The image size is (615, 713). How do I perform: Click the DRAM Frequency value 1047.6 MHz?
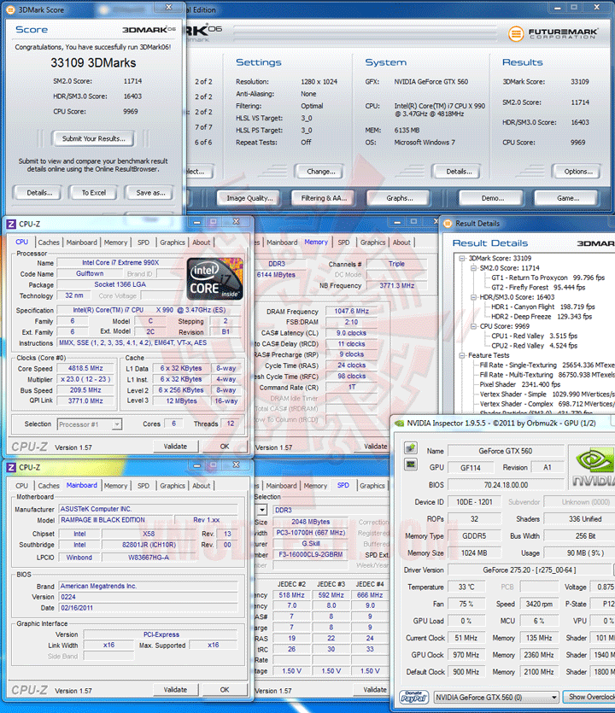[x=351, y=311]
